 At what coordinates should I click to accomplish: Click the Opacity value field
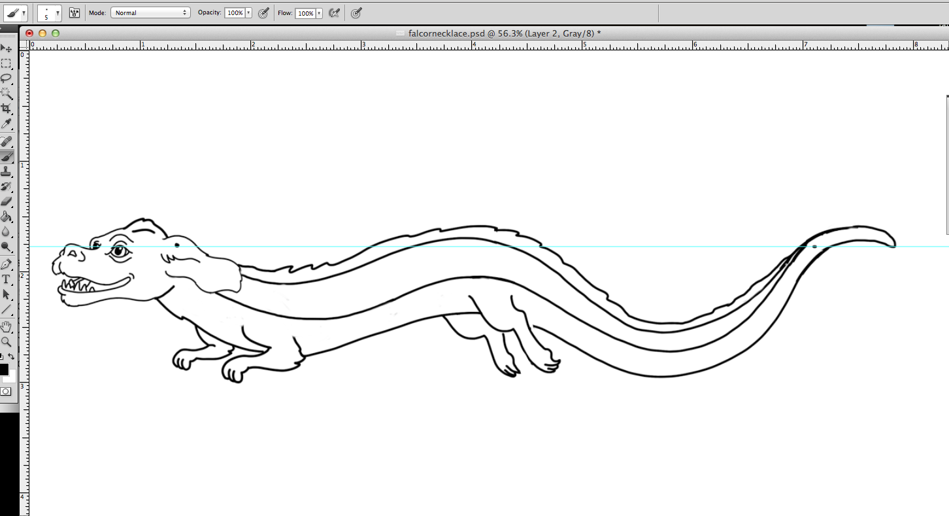tap(235, 12)
